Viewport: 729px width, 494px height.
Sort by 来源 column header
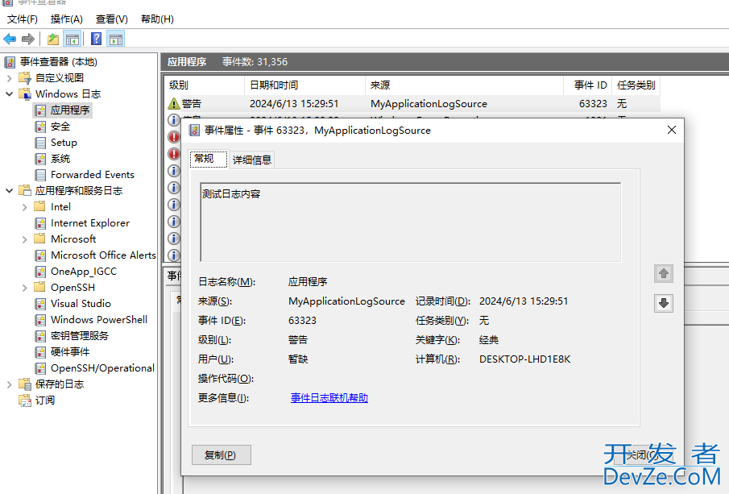click(x=465, y=85)
